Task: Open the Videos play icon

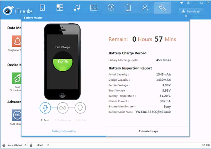Action: click(x=111, y=8)
